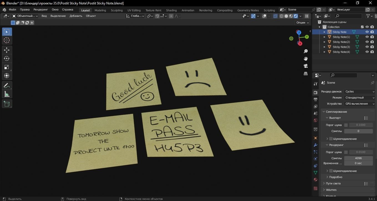The height and width of the screenshot is (201, 377).
Task: Open the Файл menu
Action: point(13,9)
